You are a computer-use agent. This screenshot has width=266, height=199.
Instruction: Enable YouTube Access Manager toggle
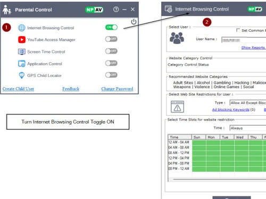(x=111, y=39)
